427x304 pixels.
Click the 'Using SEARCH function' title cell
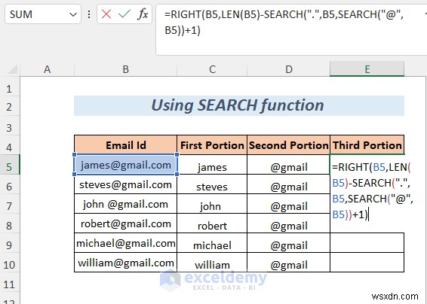[x=239, y=105]
